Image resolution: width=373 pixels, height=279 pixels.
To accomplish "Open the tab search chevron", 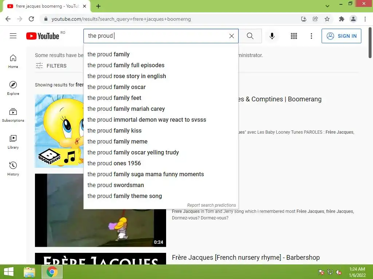I will (x=327, y=6).
